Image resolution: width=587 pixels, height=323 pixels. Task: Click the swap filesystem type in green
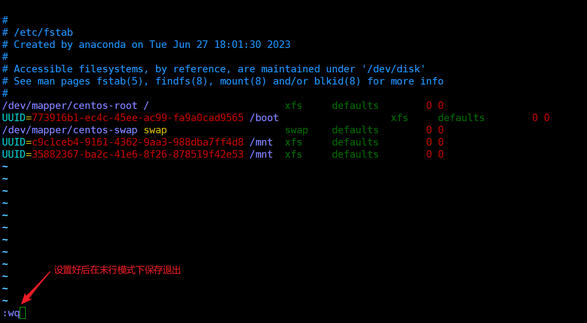coord(296,130)
